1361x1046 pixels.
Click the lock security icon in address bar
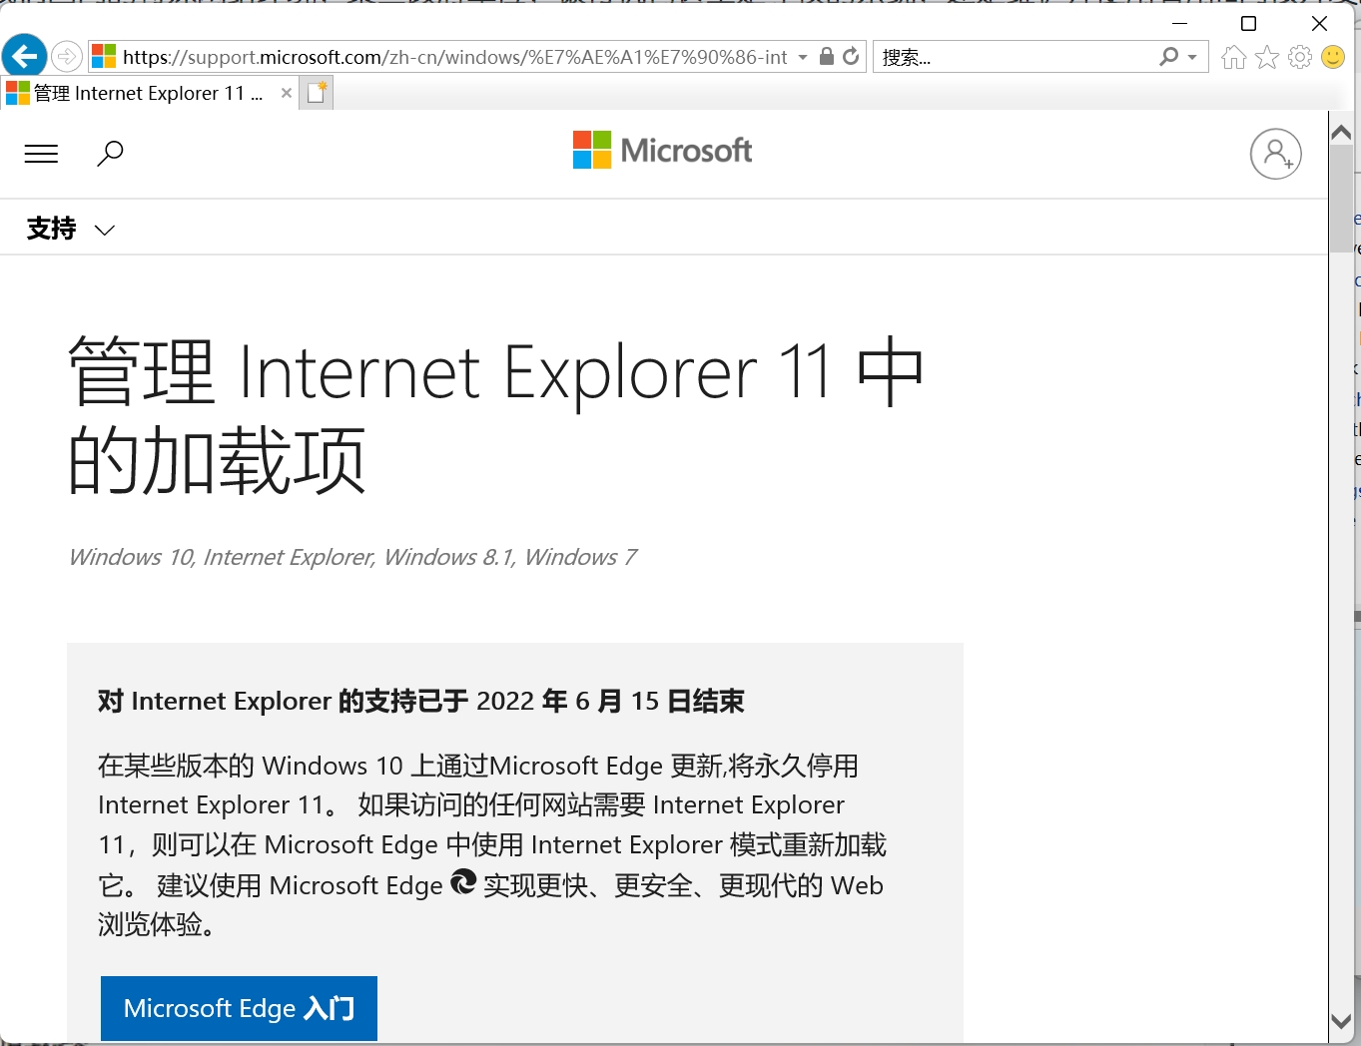(x=826, y=57)
